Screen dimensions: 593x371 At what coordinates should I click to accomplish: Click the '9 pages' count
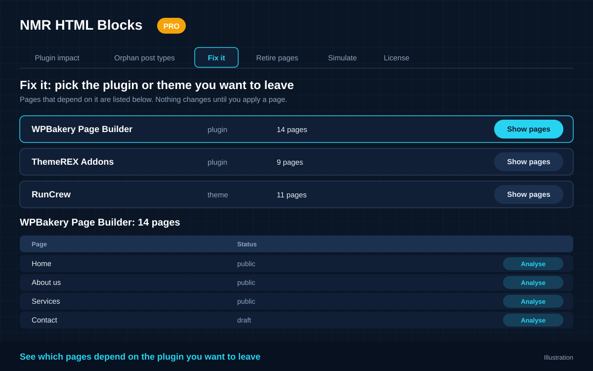[x=290, y=162]
